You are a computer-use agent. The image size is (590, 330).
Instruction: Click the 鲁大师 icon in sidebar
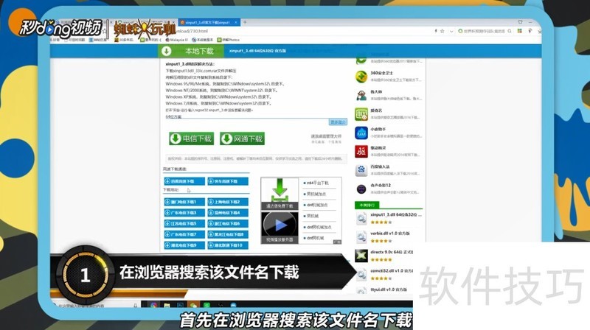coord(361,95)
